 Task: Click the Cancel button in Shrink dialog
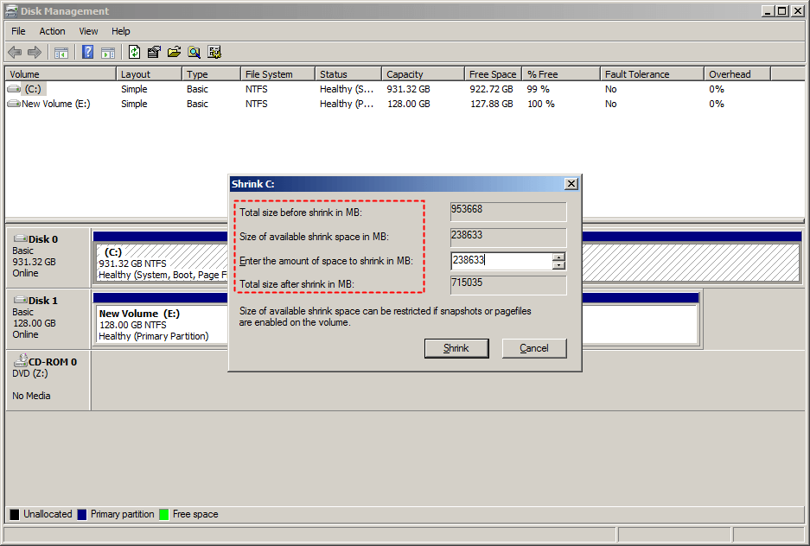[x=534, y=348]
